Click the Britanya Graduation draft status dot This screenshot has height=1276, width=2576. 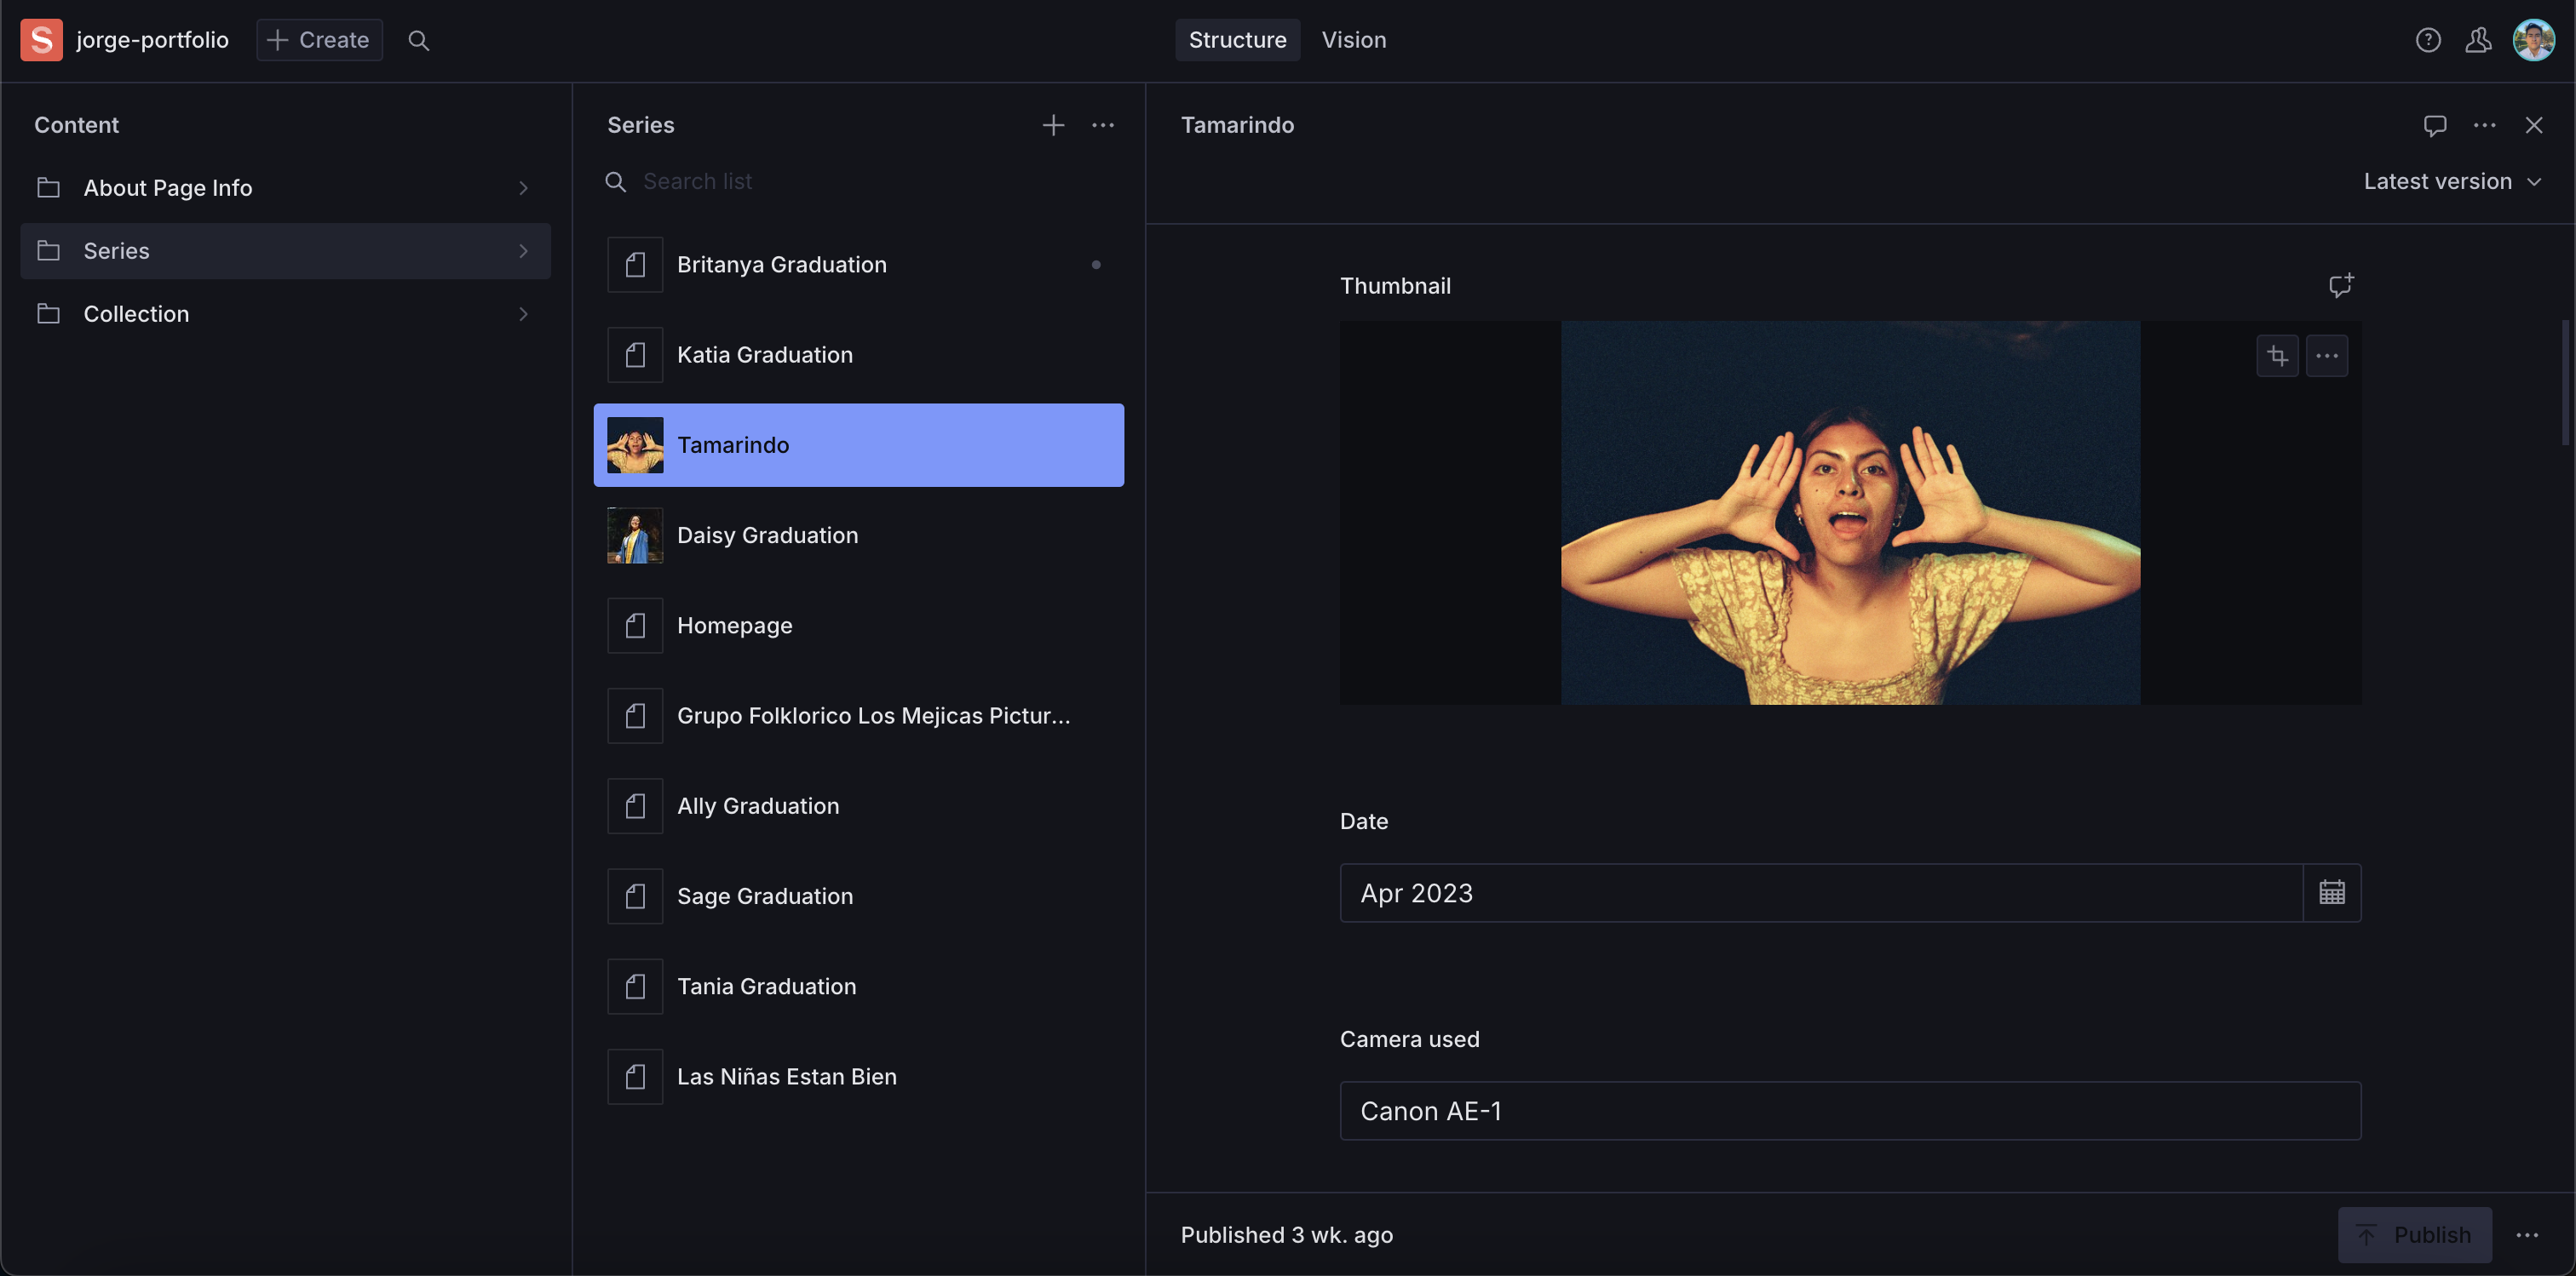click(1096, 265)
